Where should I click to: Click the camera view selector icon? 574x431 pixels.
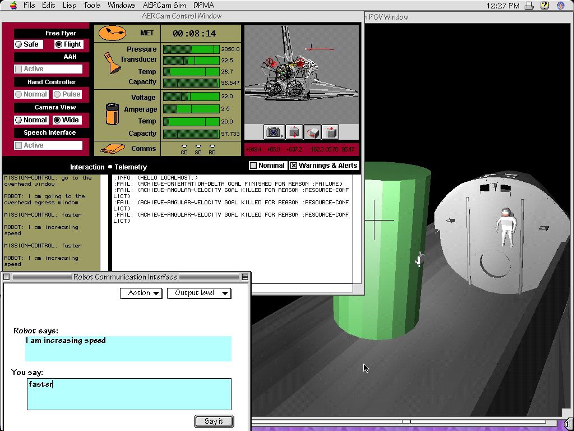[274, 132]
